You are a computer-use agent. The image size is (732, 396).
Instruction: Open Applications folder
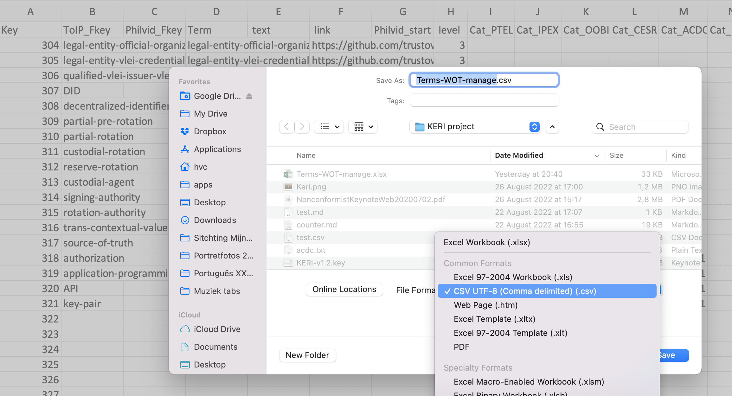pyautogui.click(x=217, y=149)
